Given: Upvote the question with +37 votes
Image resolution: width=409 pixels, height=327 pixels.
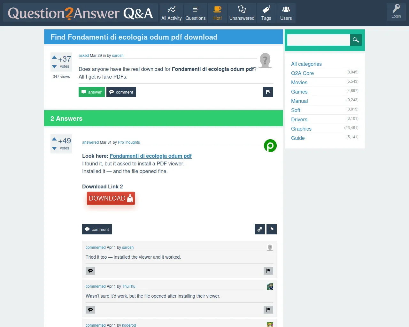Looking at the screenshot, I should [54, 57].
